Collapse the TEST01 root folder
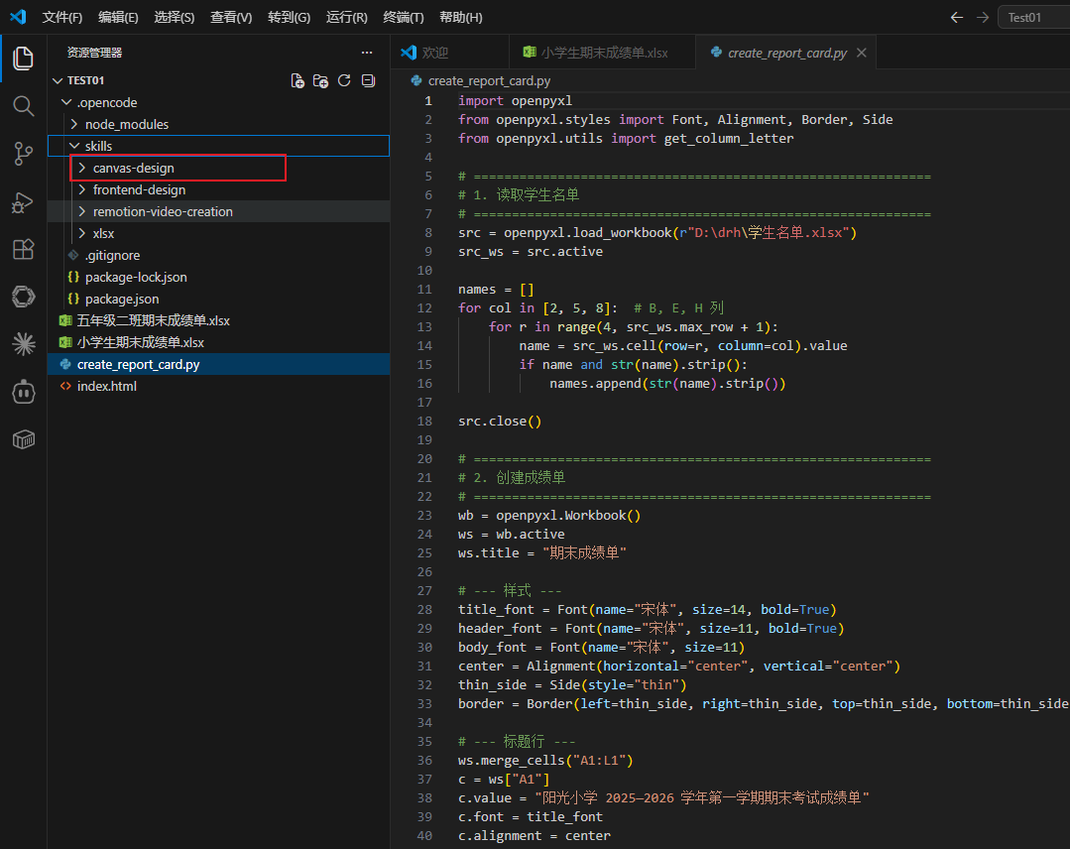The image size is (1070, 849). (x=58, y=80)
